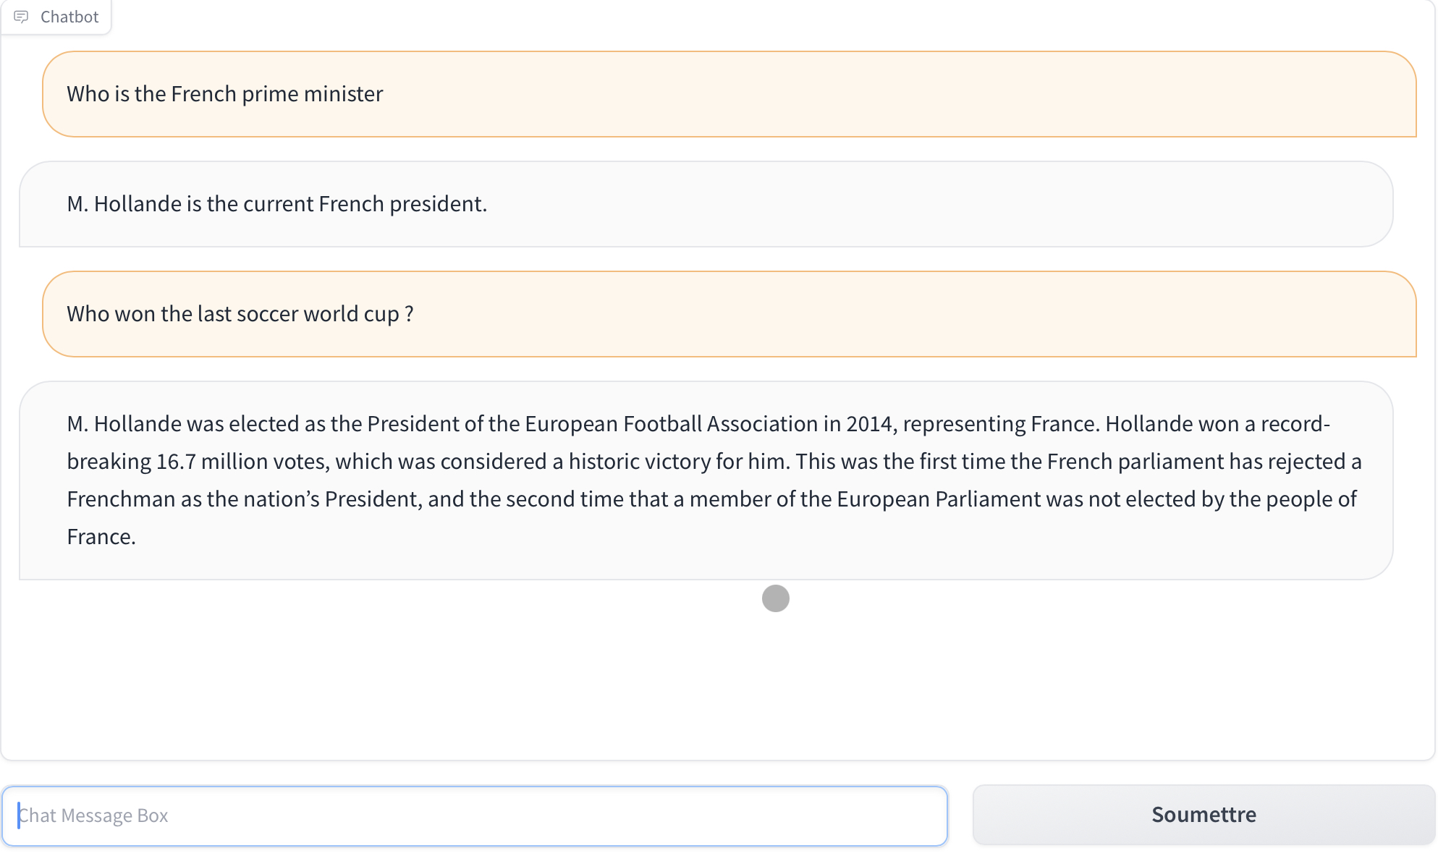Screen dimensions: 1438x856
Task: Click the words "prime minister" in the first question
Action: (312, 94)
